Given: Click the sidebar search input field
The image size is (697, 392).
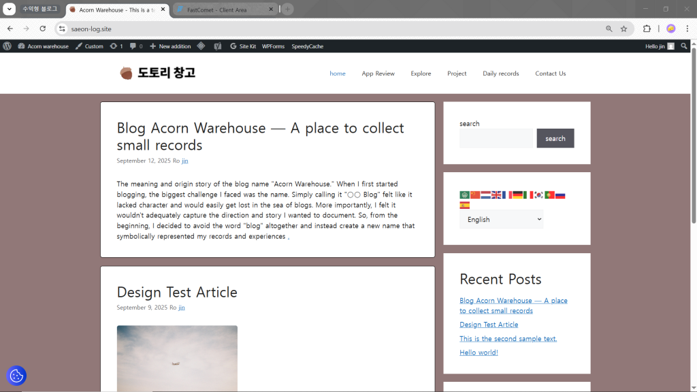Looking at the screenshot, I should coord(496,138).
